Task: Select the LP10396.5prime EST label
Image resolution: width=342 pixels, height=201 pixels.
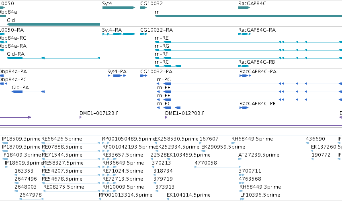Action: [260, 195]
